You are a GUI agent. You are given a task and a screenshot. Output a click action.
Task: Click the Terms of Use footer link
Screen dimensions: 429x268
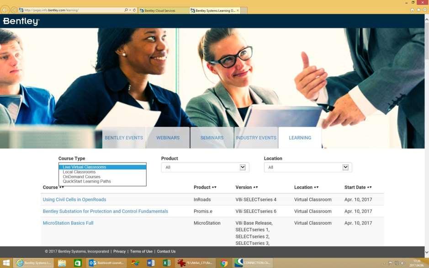click(x=141, y=251)
